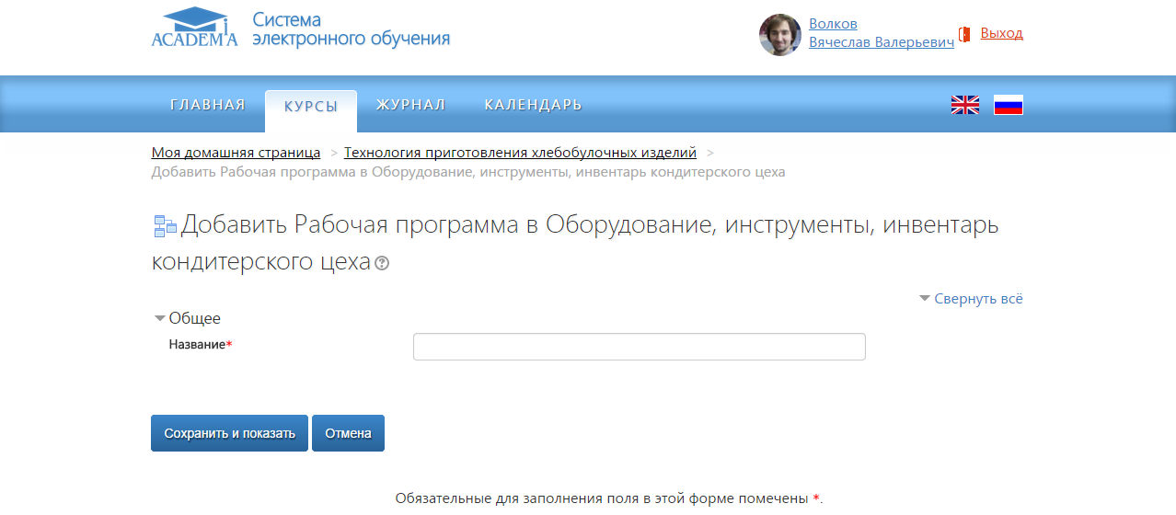Open the КАЛЕНДАРЬ tab
1176x515 pixels.
[533, 105]
